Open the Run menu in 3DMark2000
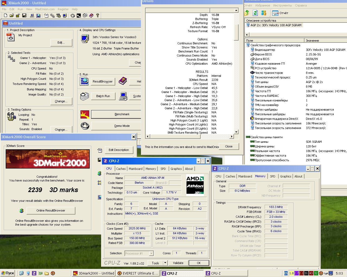 [x=20, y=9]
